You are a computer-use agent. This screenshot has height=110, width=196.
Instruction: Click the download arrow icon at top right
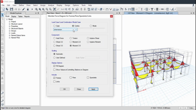click(x=193, y=5)
